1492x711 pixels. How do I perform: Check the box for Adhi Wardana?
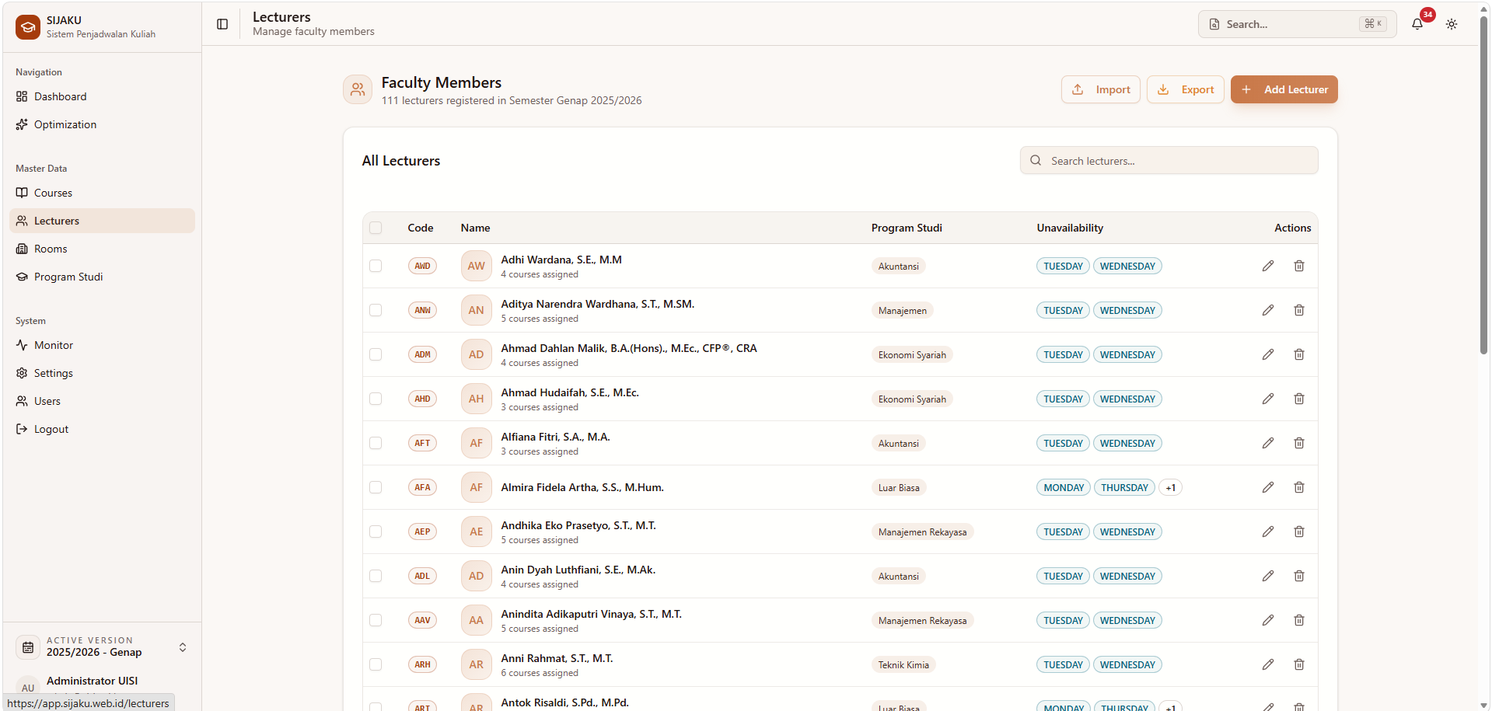point(376,266)
